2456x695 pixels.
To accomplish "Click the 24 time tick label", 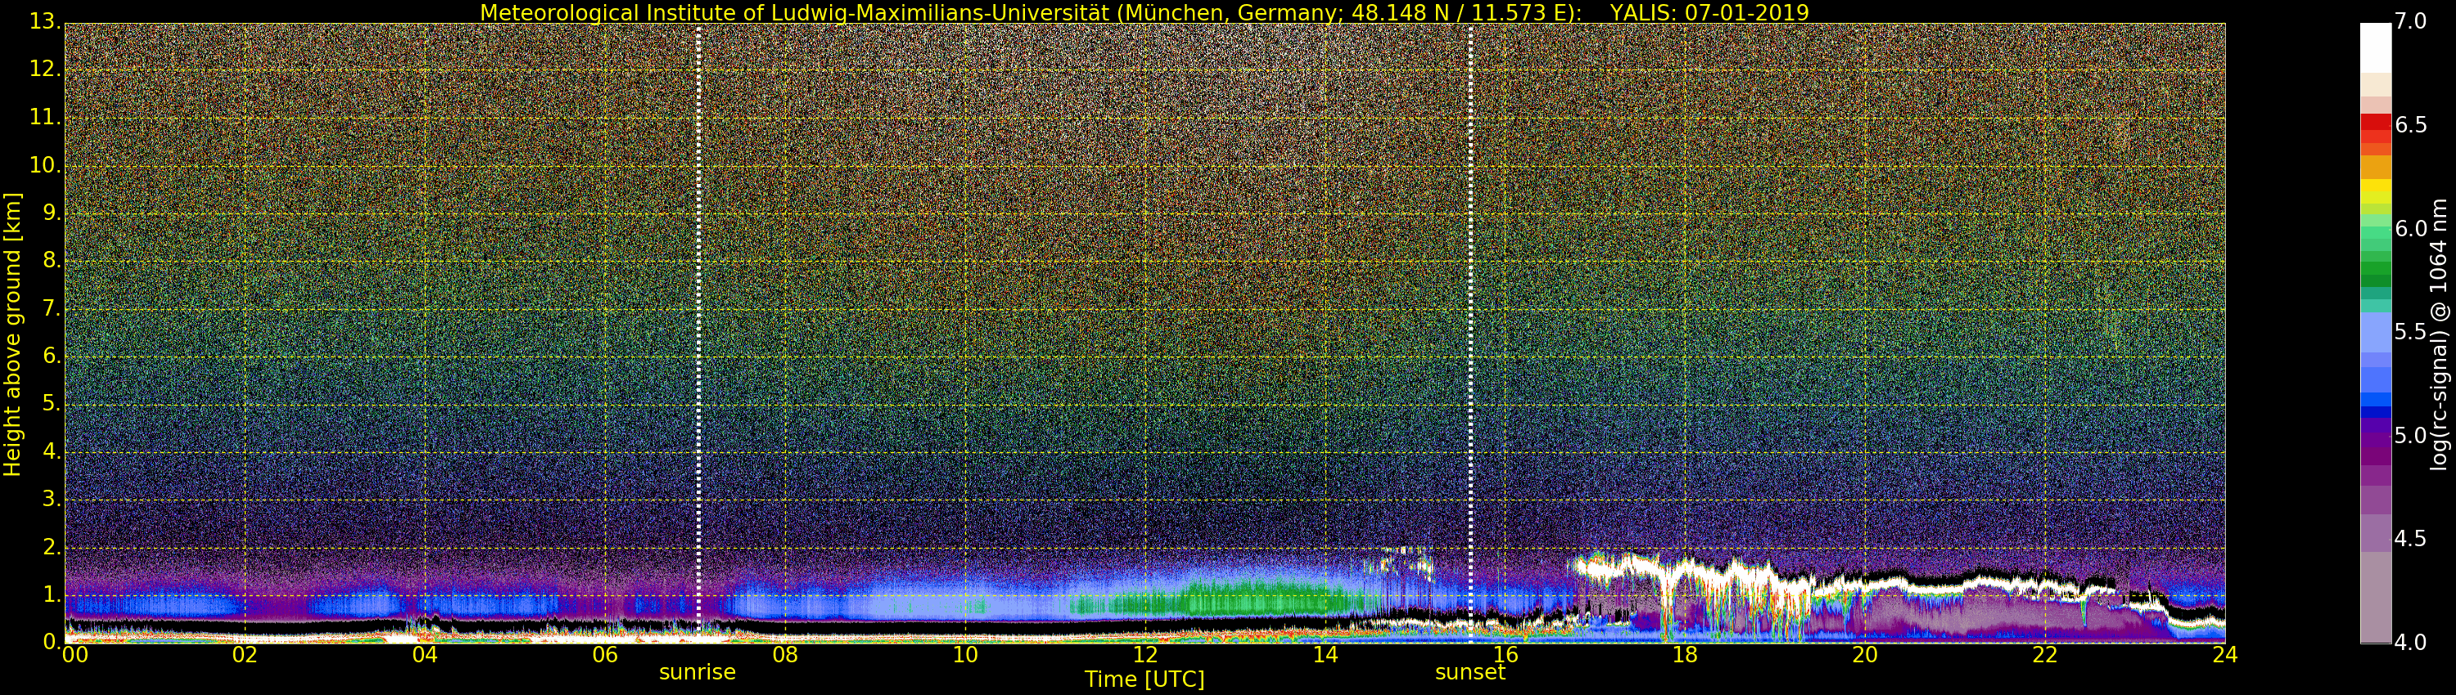I will click(x=2225, y=655).
